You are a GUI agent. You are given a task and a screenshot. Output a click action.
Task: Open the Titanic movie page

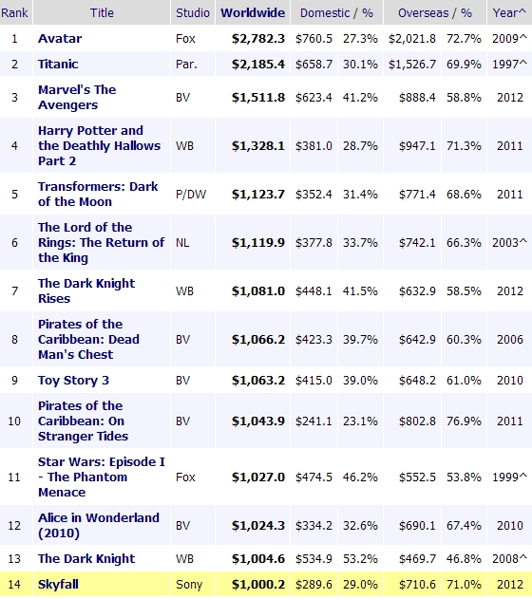(58, 64)
